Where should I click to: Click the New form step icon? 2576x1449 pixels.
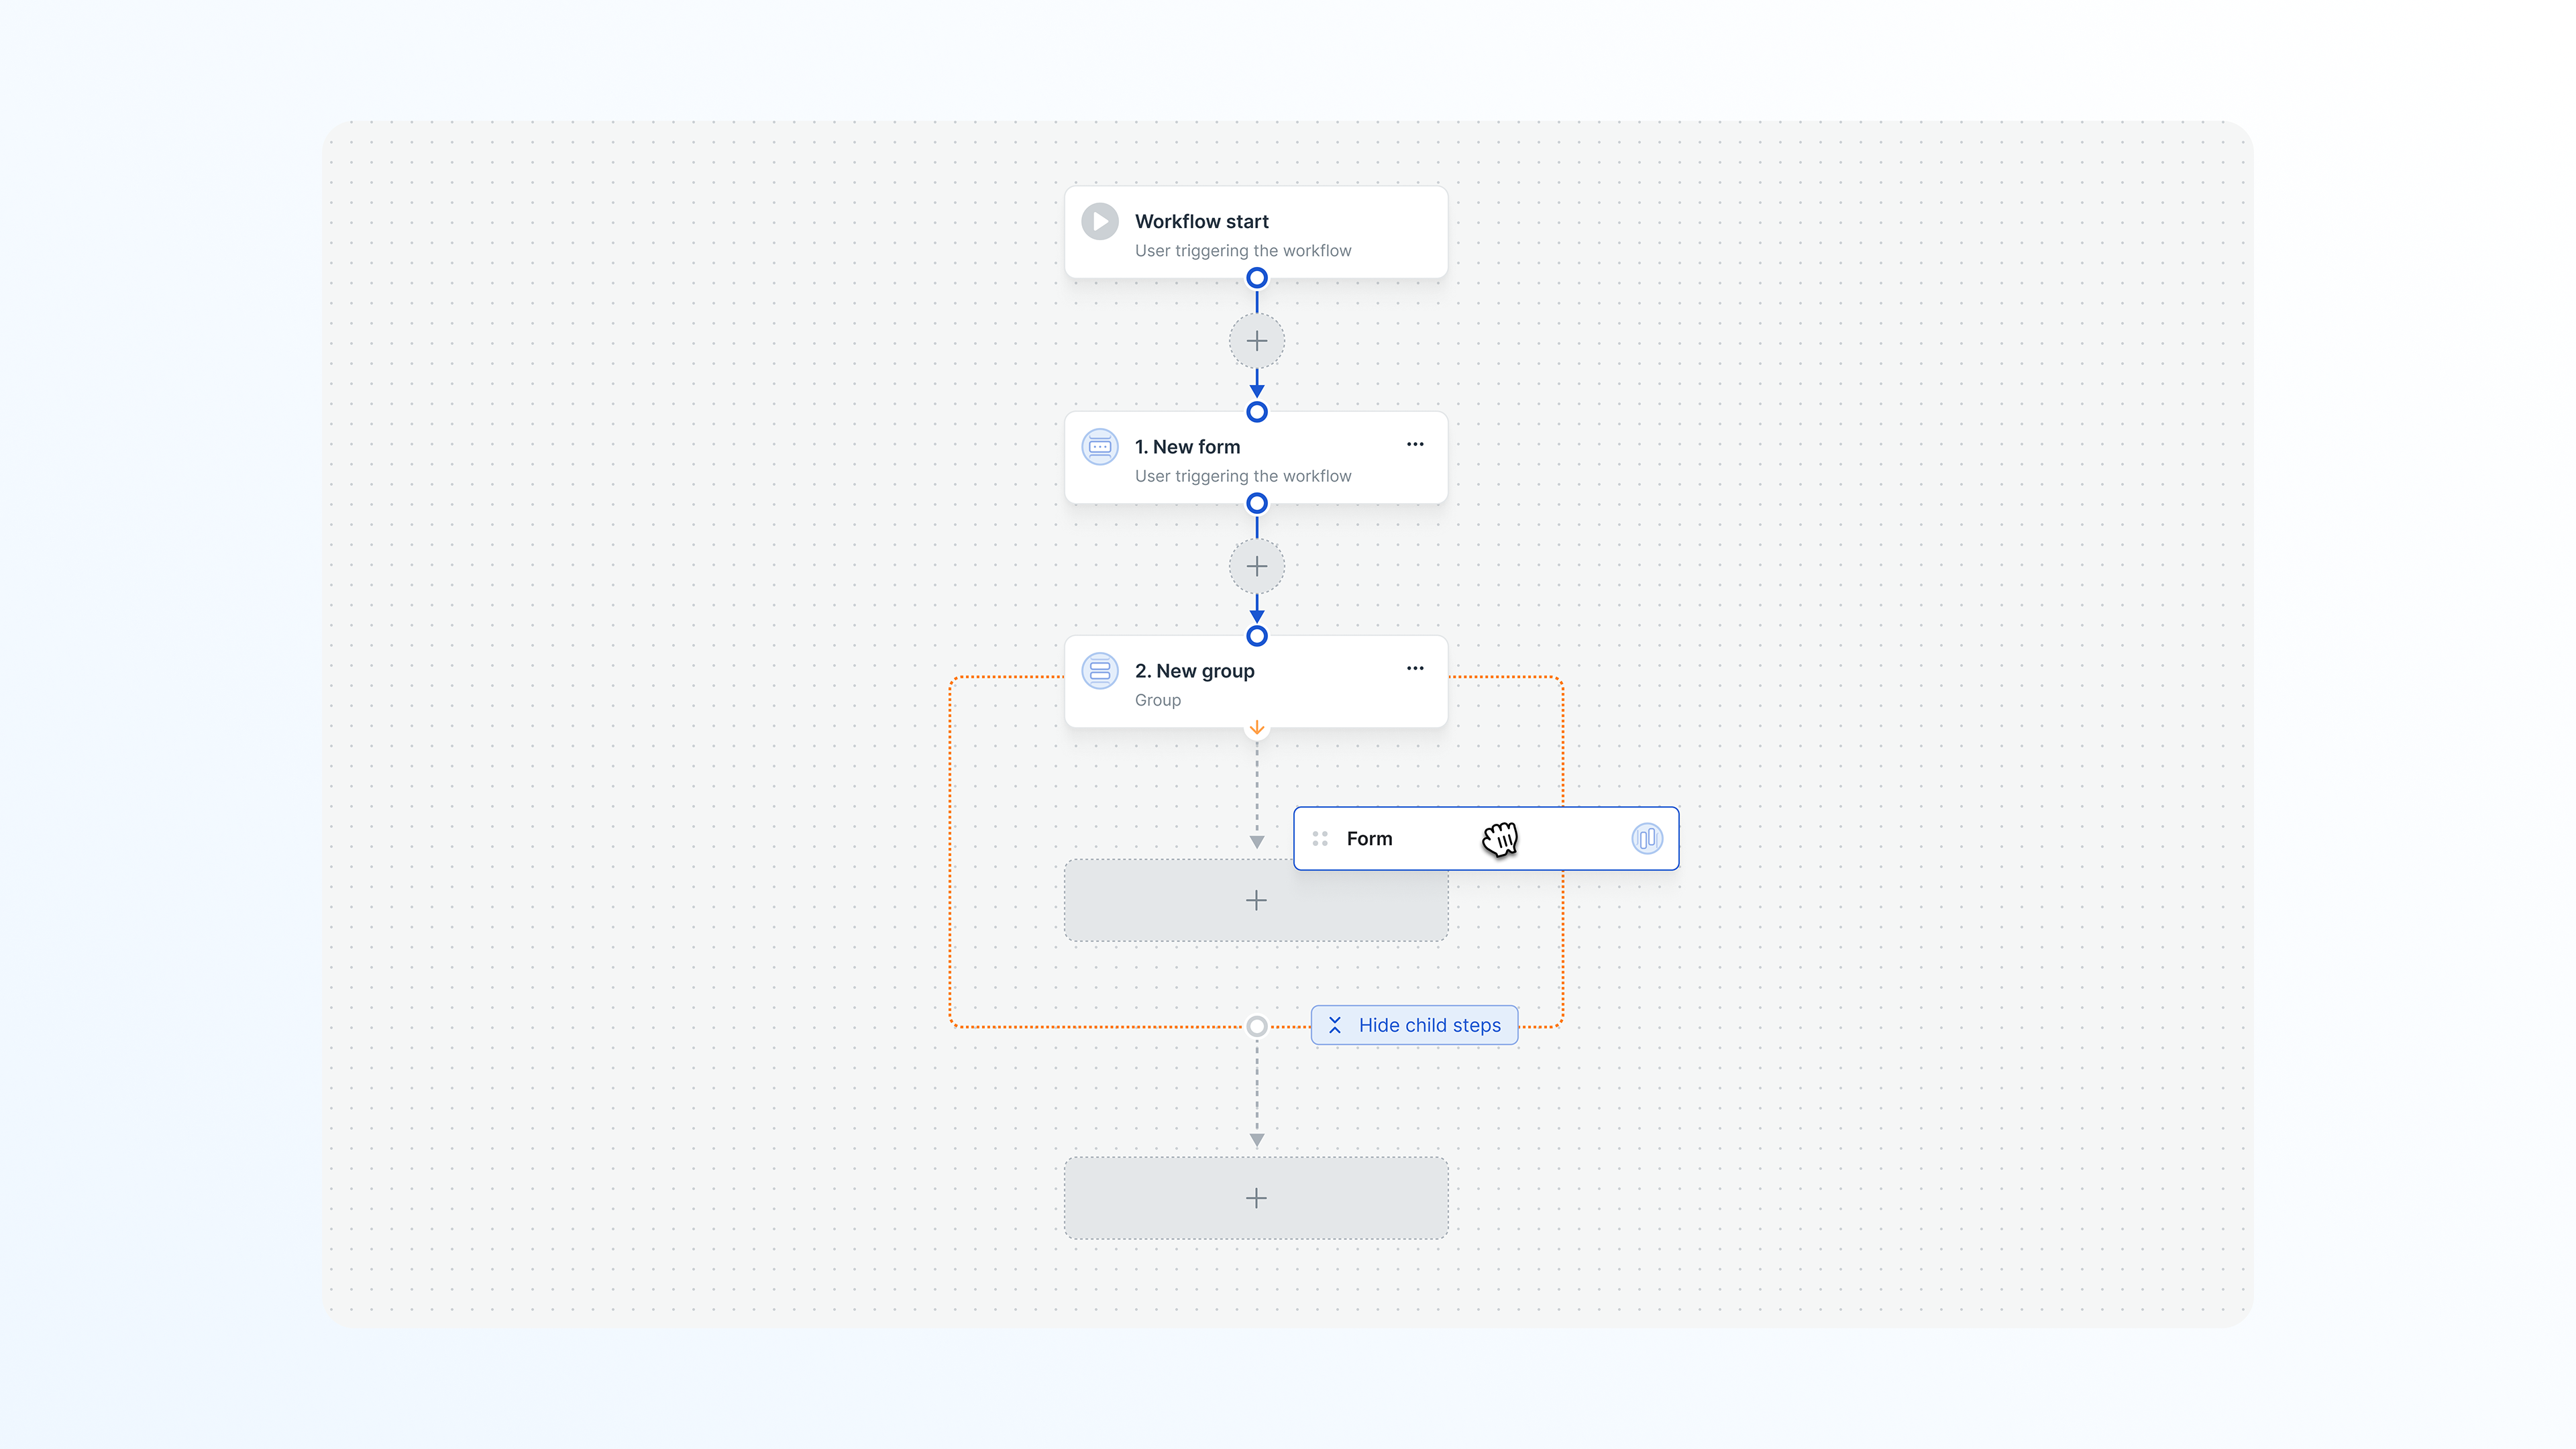coord(1100,447)
